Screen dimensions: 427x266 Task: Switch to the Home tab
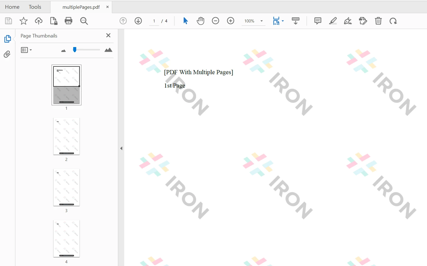[12, 7]
